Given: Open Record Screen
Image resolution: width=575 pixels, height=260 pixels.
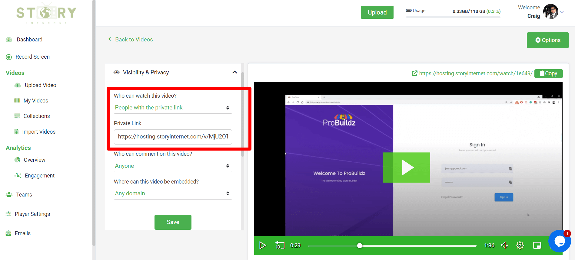Looking at the screenshot, I should tap(32, 57).
